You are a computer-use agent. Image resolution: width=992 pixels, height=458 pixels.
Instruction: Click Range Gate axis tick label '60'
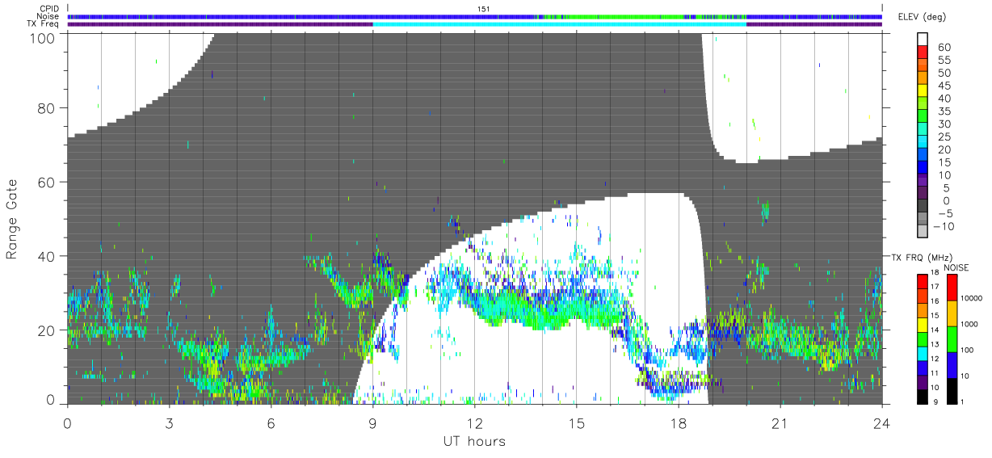tap(47, 183)
